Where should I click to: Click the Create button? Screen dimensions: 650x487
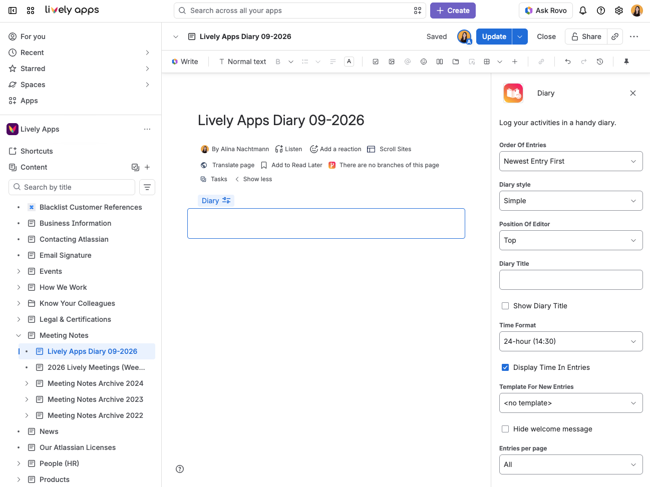[x=453, y=11]
